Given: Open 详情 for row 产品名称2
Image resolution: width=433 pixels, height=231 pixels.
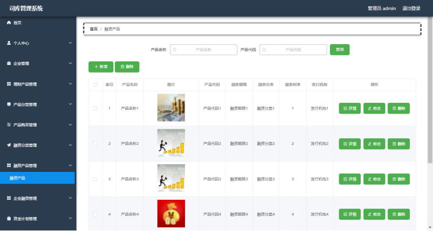Looking at the screenshot, I should tap(349, 144).
